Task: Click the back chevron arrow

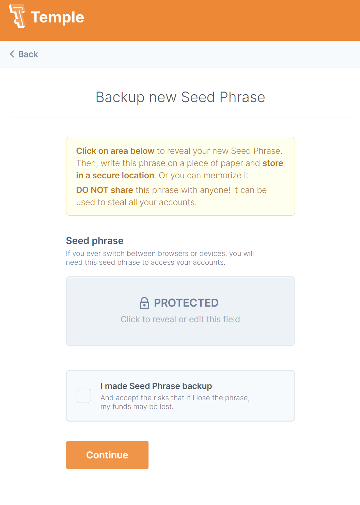Action: pos(12,54)
